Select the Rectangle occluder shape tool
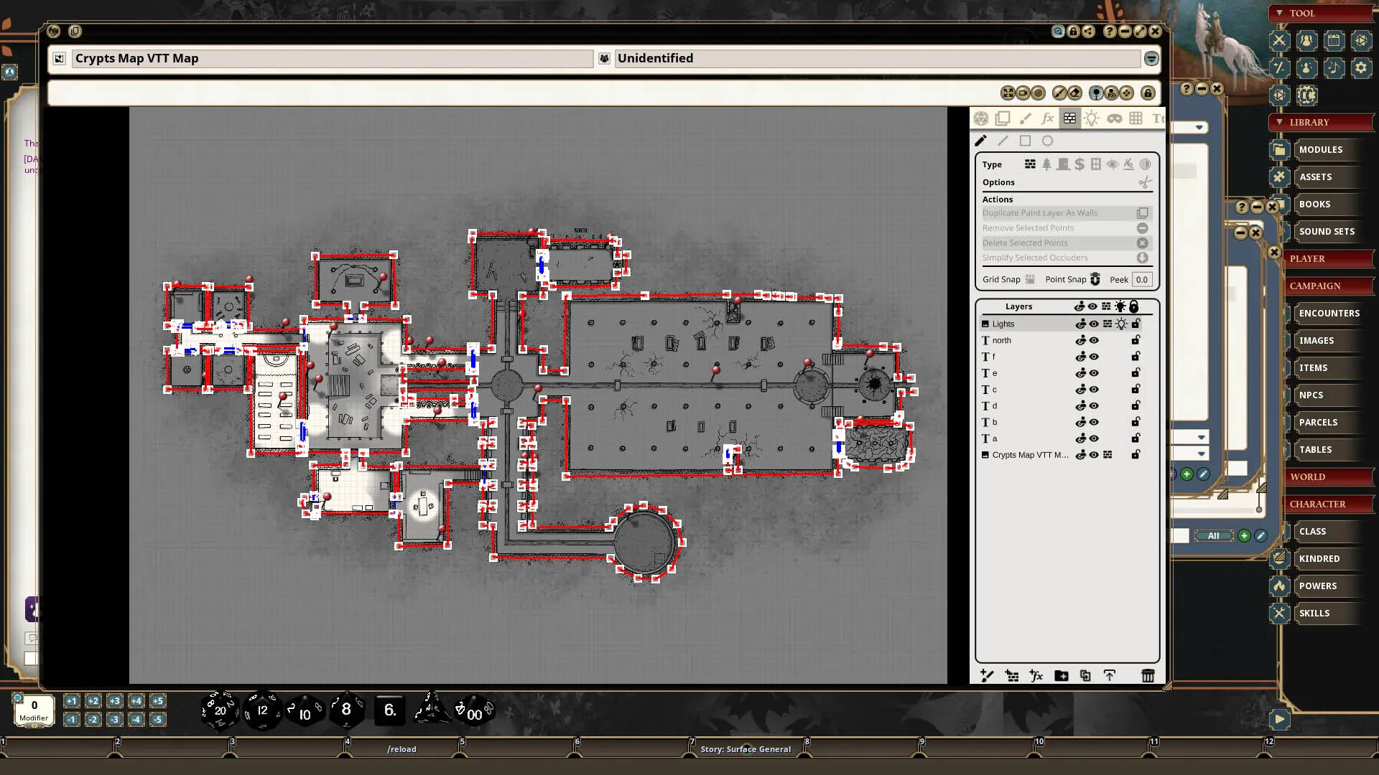Screen dimensions: 1379x775 coord(1026,141)
